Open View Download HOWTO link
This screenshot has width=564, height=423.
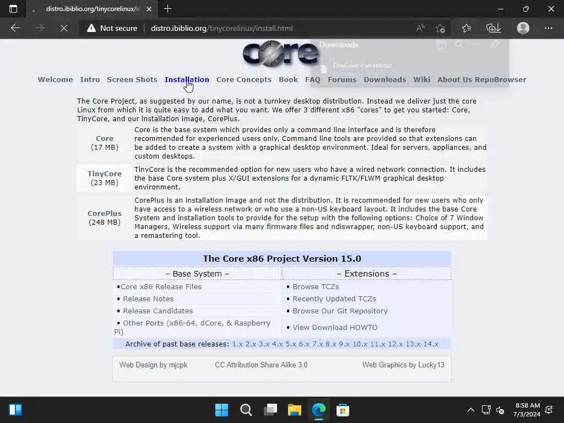tap(335, 327)
